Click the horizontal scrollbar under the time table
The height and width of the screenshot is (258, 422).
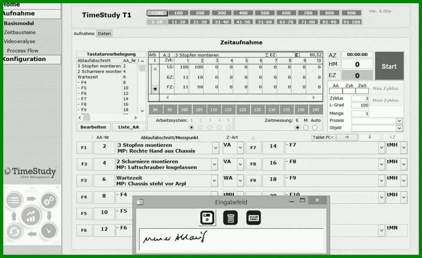point(240,98)
